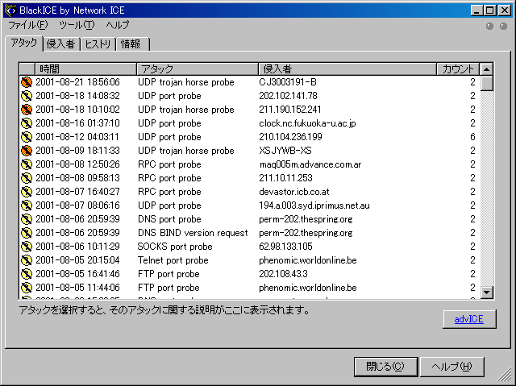Viewport: 516px width, 386px height.
Task: Switch to the 情報 tab
Action: coord(133,44)
